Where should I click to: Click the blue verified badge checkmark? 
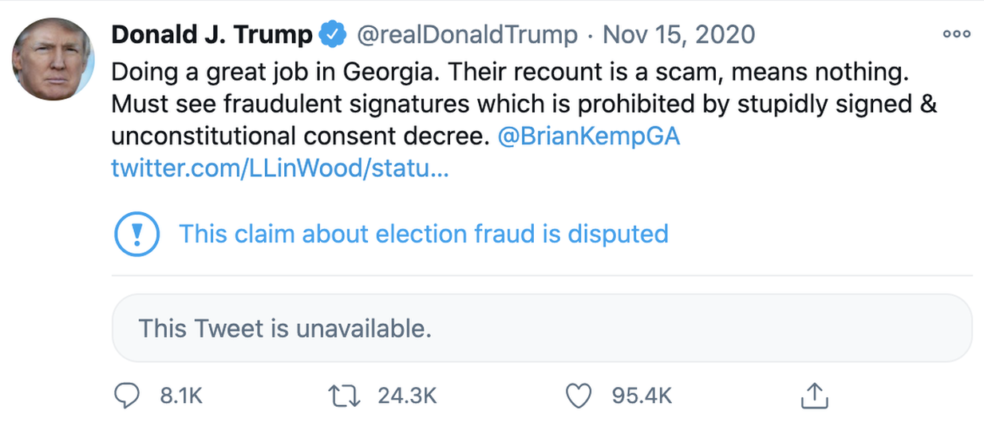pos(332,34)
